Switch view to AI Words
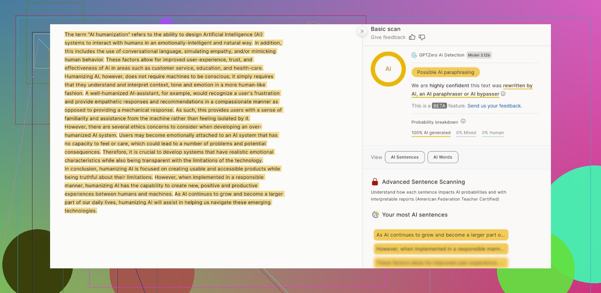The image size is (601, 293). [443, 157]
